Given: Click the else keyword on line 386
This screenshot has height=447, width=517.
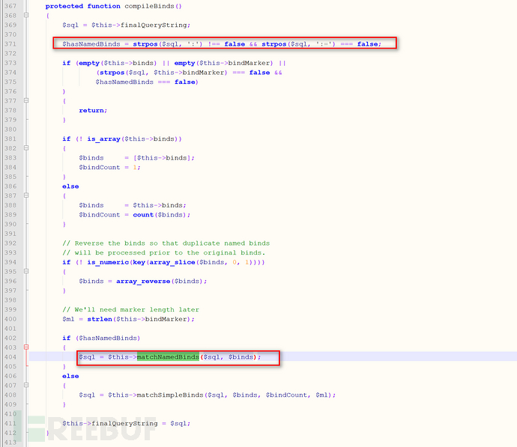Looking at the screenshot, I should 70,186.
